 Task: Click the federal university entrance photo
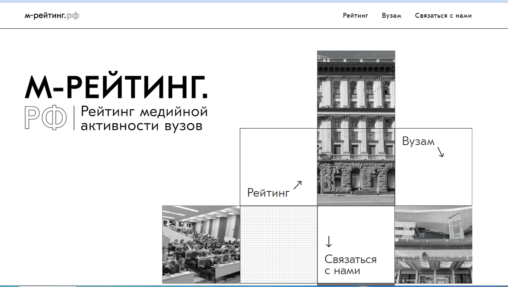[433, 243]
